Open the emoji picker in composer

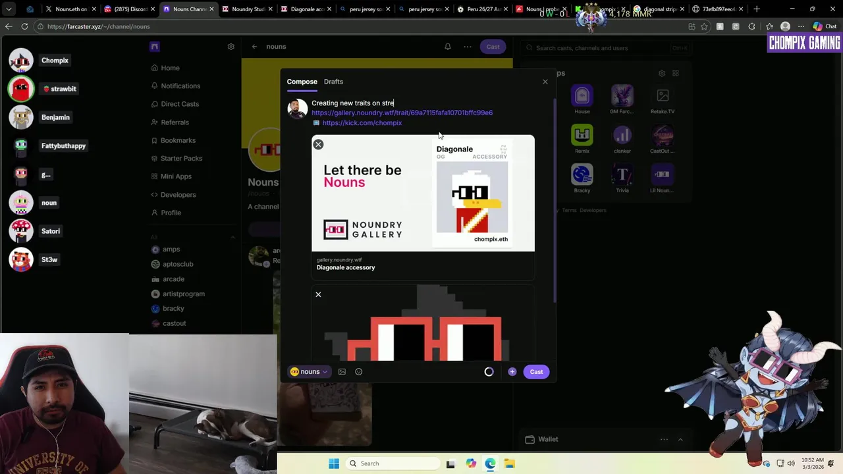tap(359, 372)
